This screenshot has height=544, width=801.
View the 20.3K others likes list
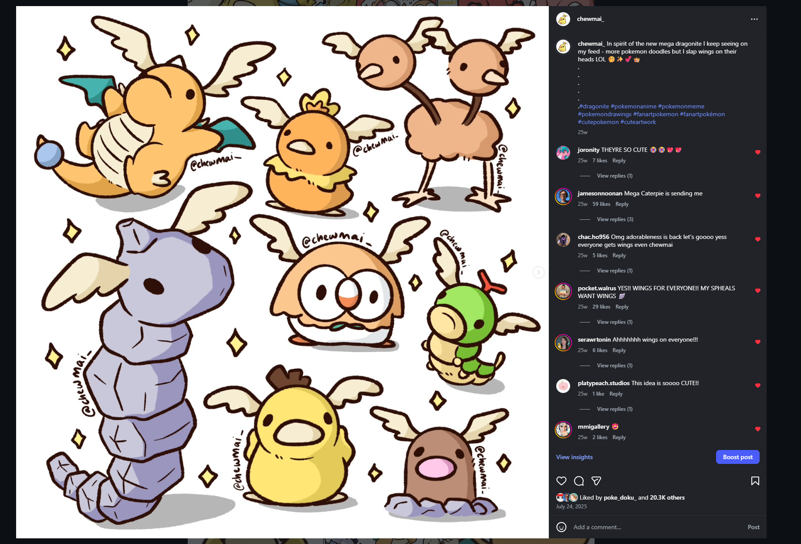coord(667,497)
